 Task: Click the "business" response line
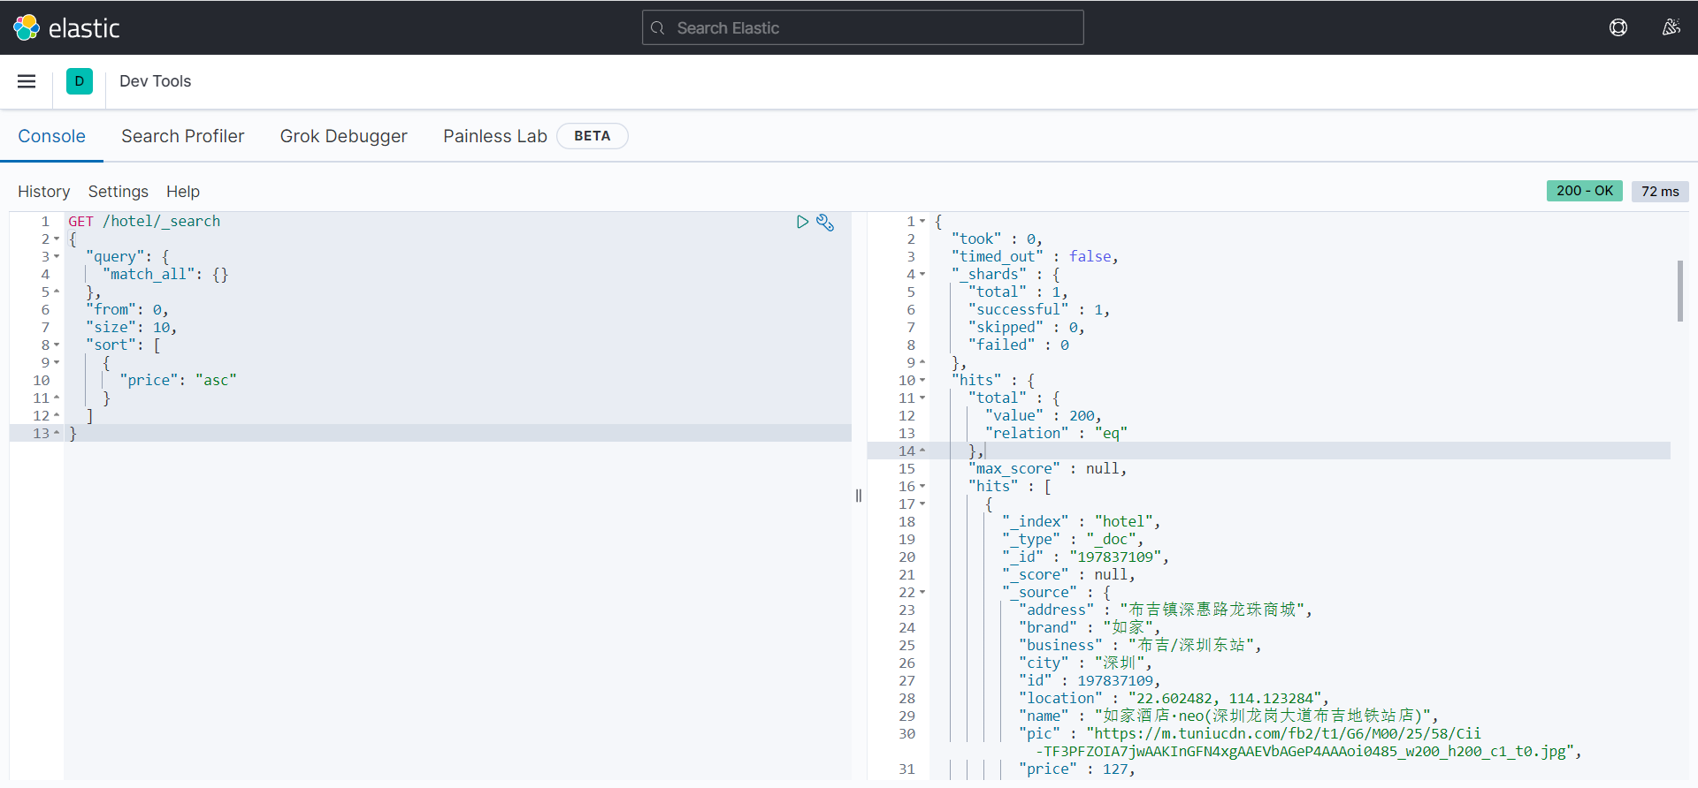(1140, 645)
